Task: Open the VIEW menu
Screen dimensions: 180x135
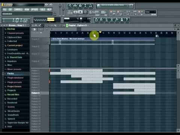Action: [x=27, y=9]
